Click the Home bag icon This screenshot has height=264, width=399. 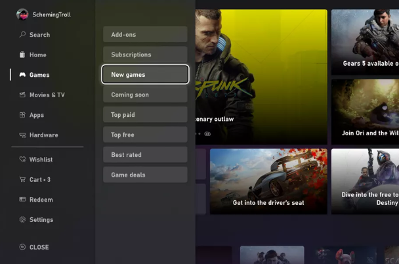(22, 55)
